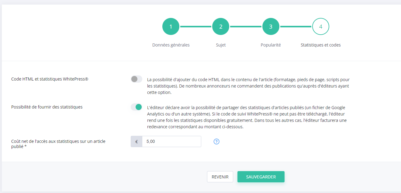Open the help question mark icon
Screen dimensions: 401x193
click(x=216, y=142)
